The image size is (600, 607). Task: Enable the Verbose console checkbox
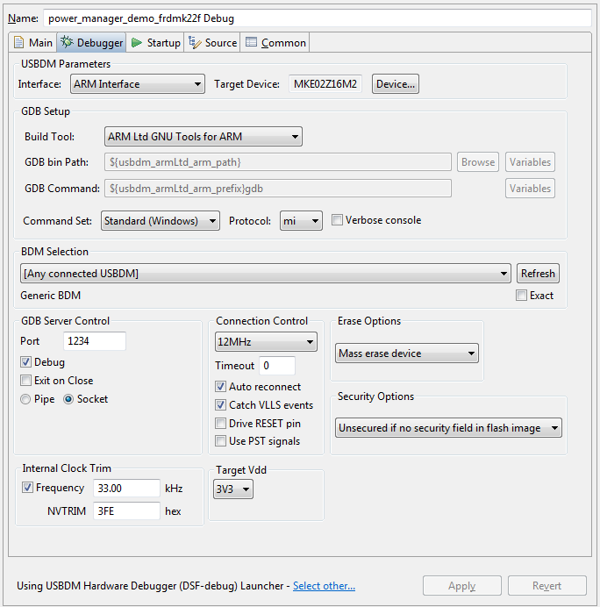click(337, 220)
